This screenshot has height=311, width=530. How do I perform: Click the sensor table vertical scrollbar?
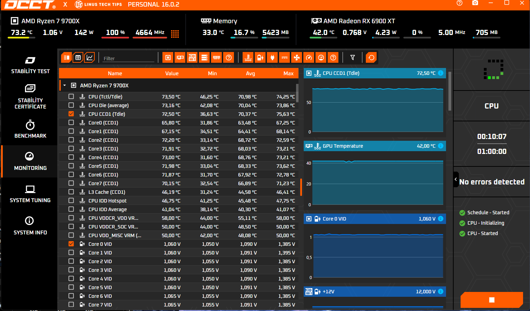click(297, 93)
